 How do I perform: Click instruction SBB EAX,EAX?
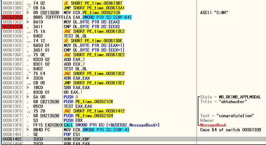[76, 88]
